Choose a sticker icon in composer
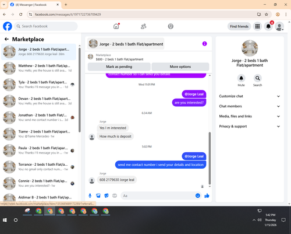Image resolution: width=291 pixels, height=234 pixels. coord(107,195)
